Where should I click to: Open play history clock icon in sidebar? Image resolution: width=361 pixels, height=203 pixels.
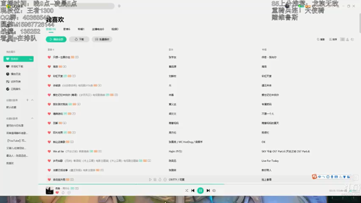[x=7, y=74]
